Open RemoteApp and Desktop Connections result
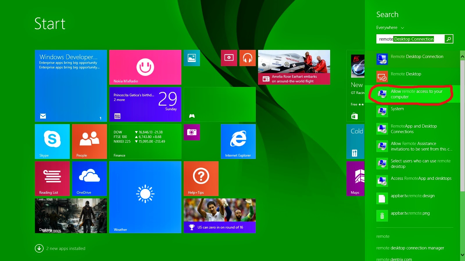This screenshot has width=465, height=261. pos(412,129)
